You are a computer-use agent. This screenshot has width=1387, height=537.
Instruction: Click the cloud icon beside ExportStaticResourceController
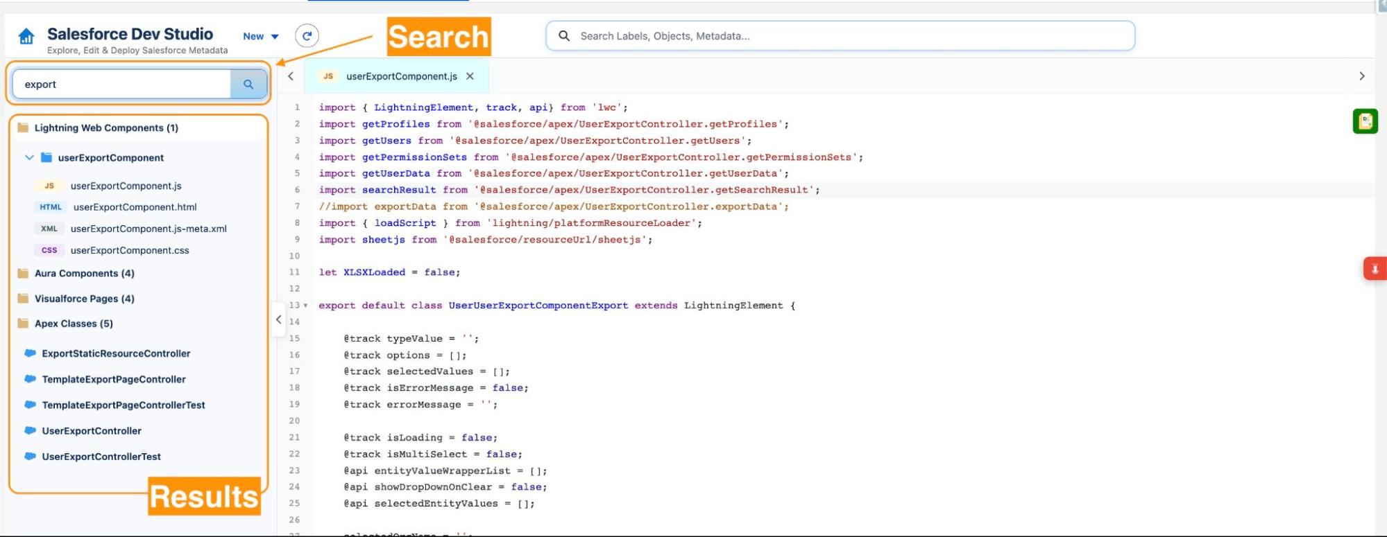[x=30, y=353]
